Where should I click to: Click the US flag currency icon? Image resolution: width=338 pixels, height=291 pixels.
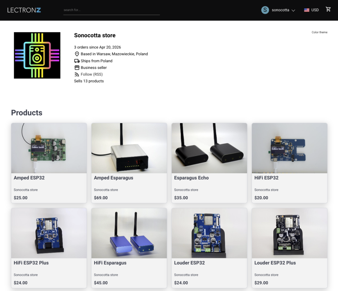coord(307,10)
